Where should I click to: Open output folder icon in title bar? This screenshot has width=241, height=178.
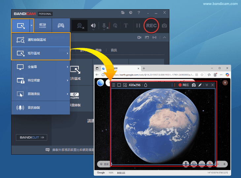[x=123, y=13]
